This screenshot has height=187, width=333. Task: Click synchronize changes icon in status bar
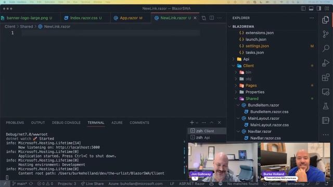31,183
